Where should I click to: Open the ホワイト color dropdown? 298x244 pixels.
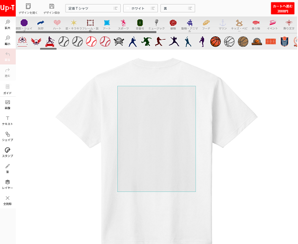point(141,8)
